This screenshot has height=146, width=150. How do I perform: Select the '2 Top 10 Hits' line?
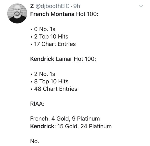[49, 37]
